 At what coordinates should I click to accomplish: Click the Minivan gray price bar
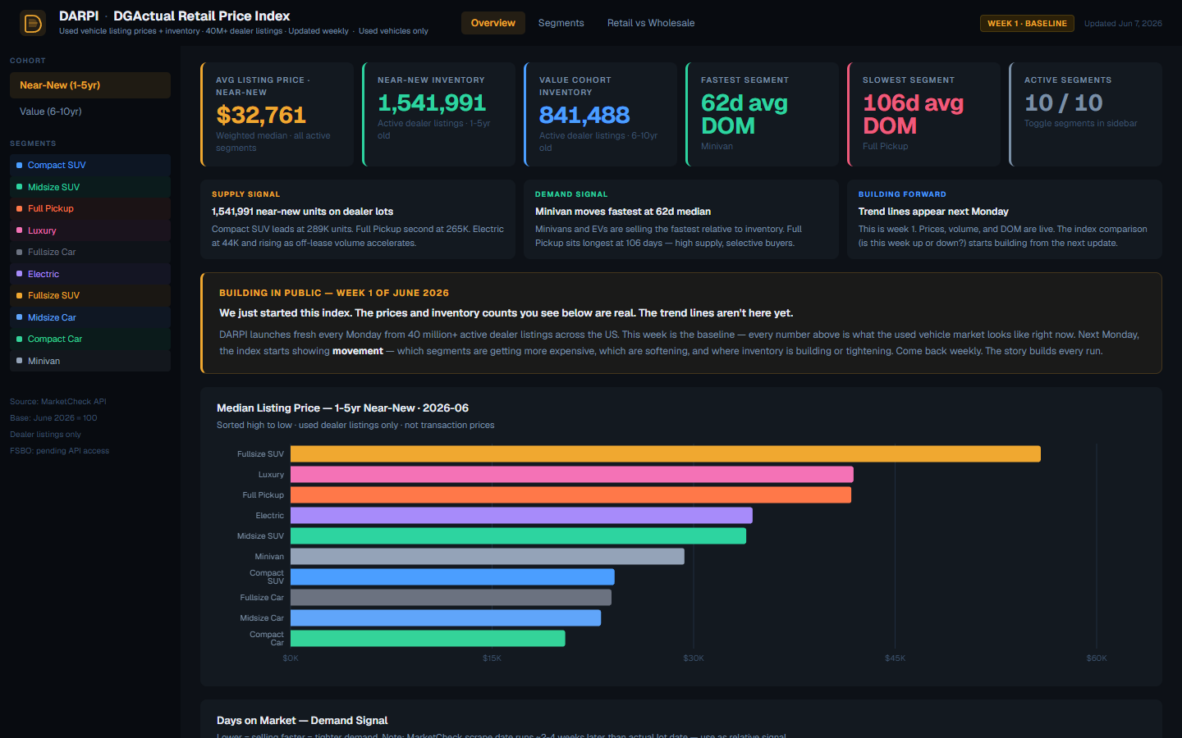[x=488, y=557]
